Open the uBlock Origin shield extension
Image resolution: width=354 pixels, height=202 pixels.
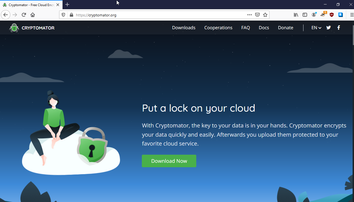pyautogui.click(x=332, y=15)
